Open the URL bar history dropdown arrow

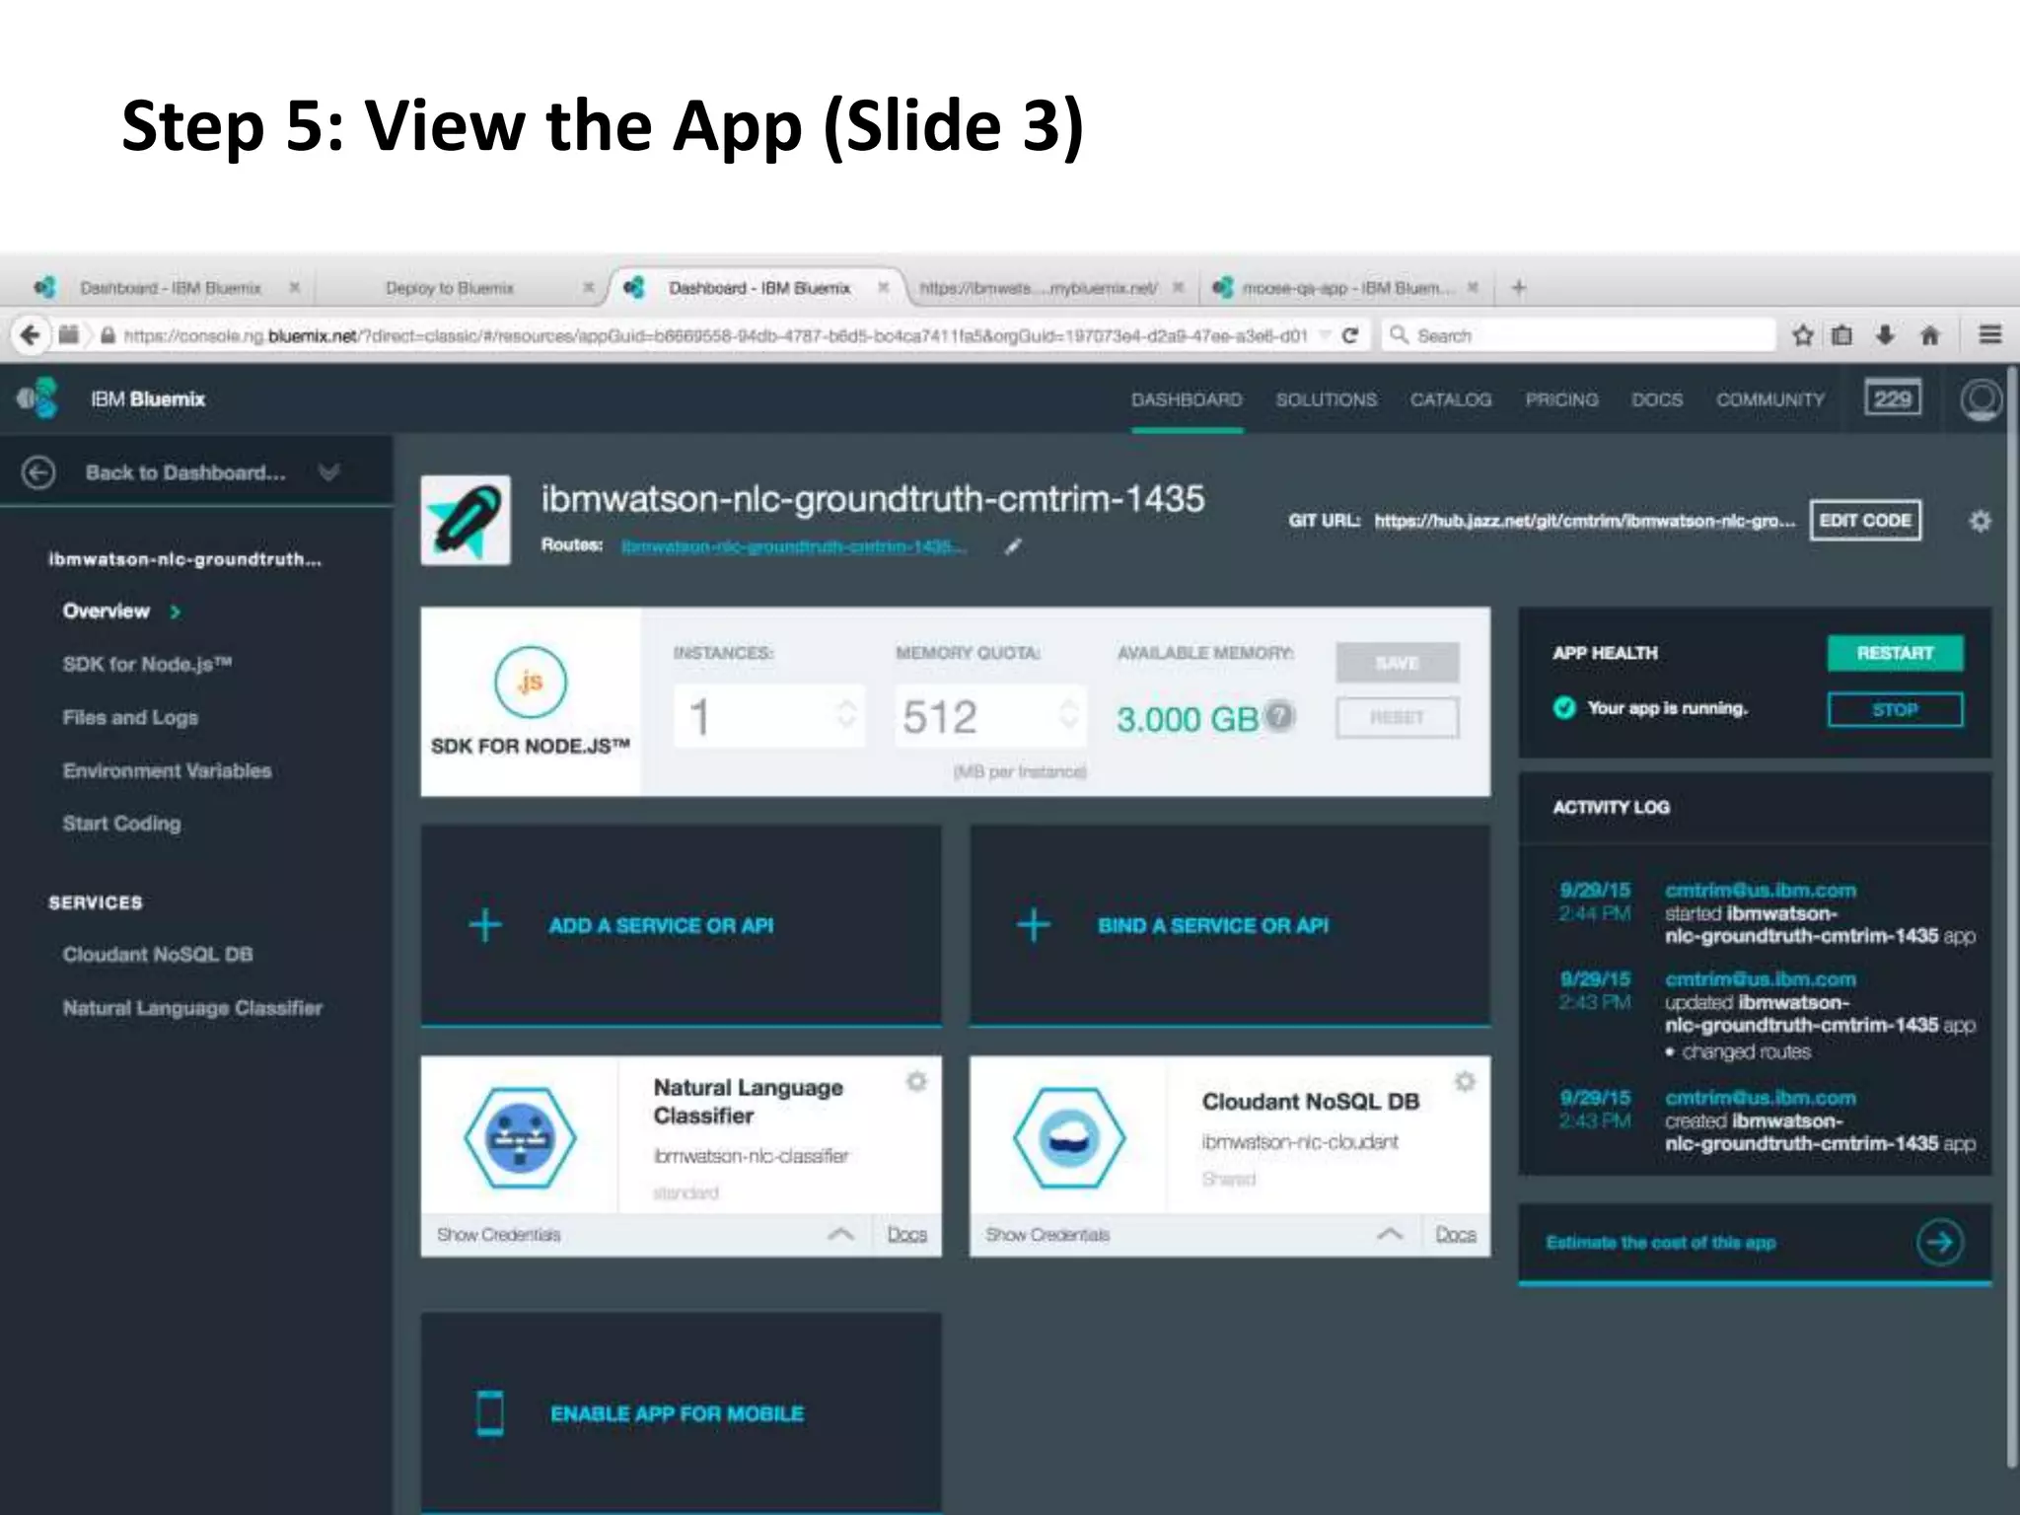pos(1325,335)
